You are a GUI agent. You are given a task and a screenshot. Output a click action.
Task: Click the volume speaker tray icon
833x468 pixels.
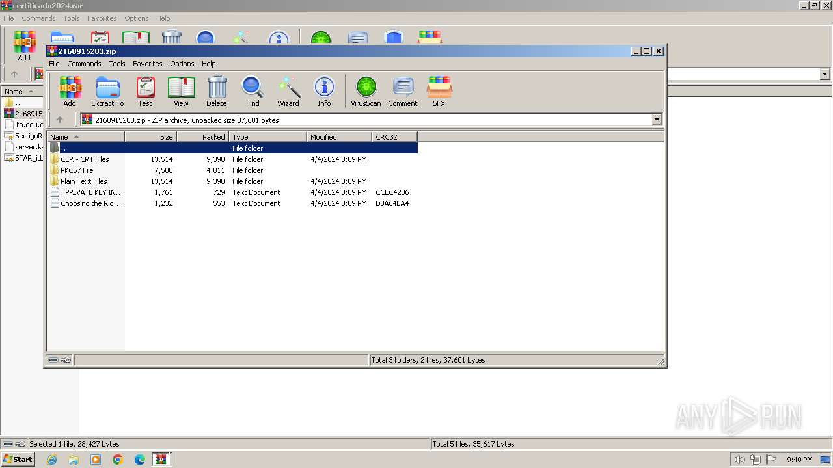point(739,460)
